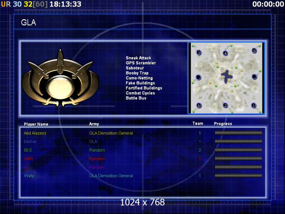This screenshot has width=285, height=214.
Task: Click start position marker 1 on minimap
Action: 254,105
